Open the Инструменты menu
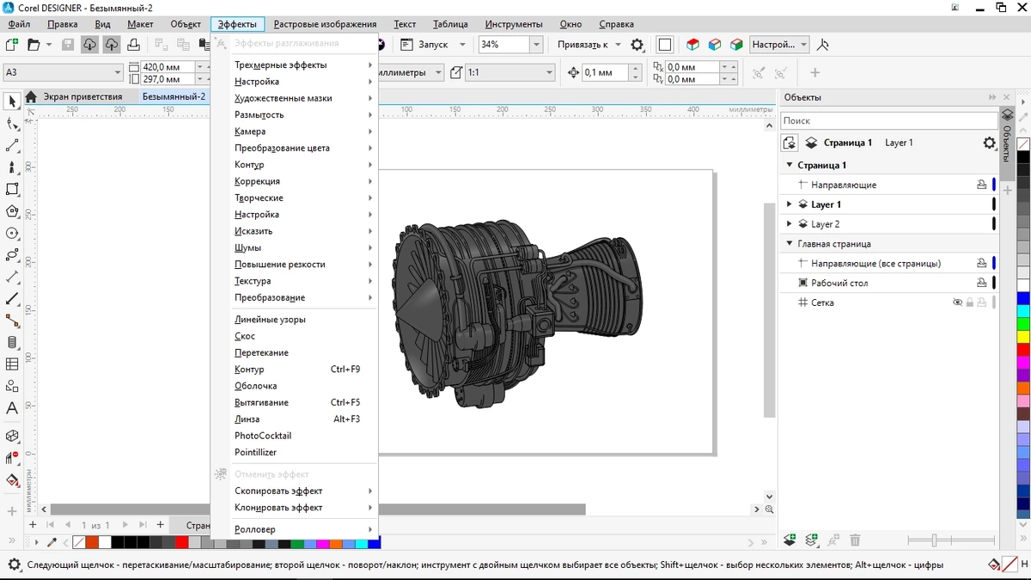The image size is (1031, 580). click(x=514, y=24)
